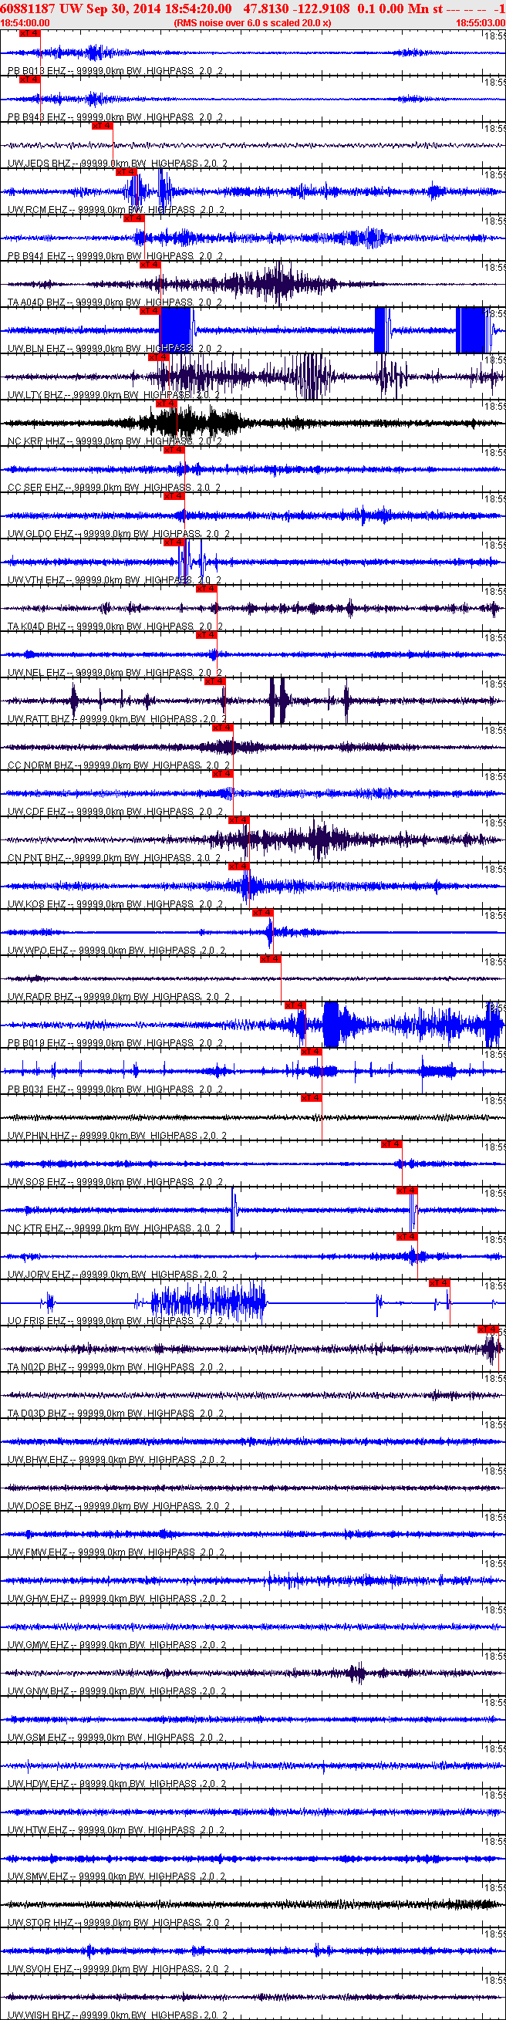Select the red pick flag on CC NORM trace
The height and width of the screenshot is (2020, 506).
pos(223,728)
